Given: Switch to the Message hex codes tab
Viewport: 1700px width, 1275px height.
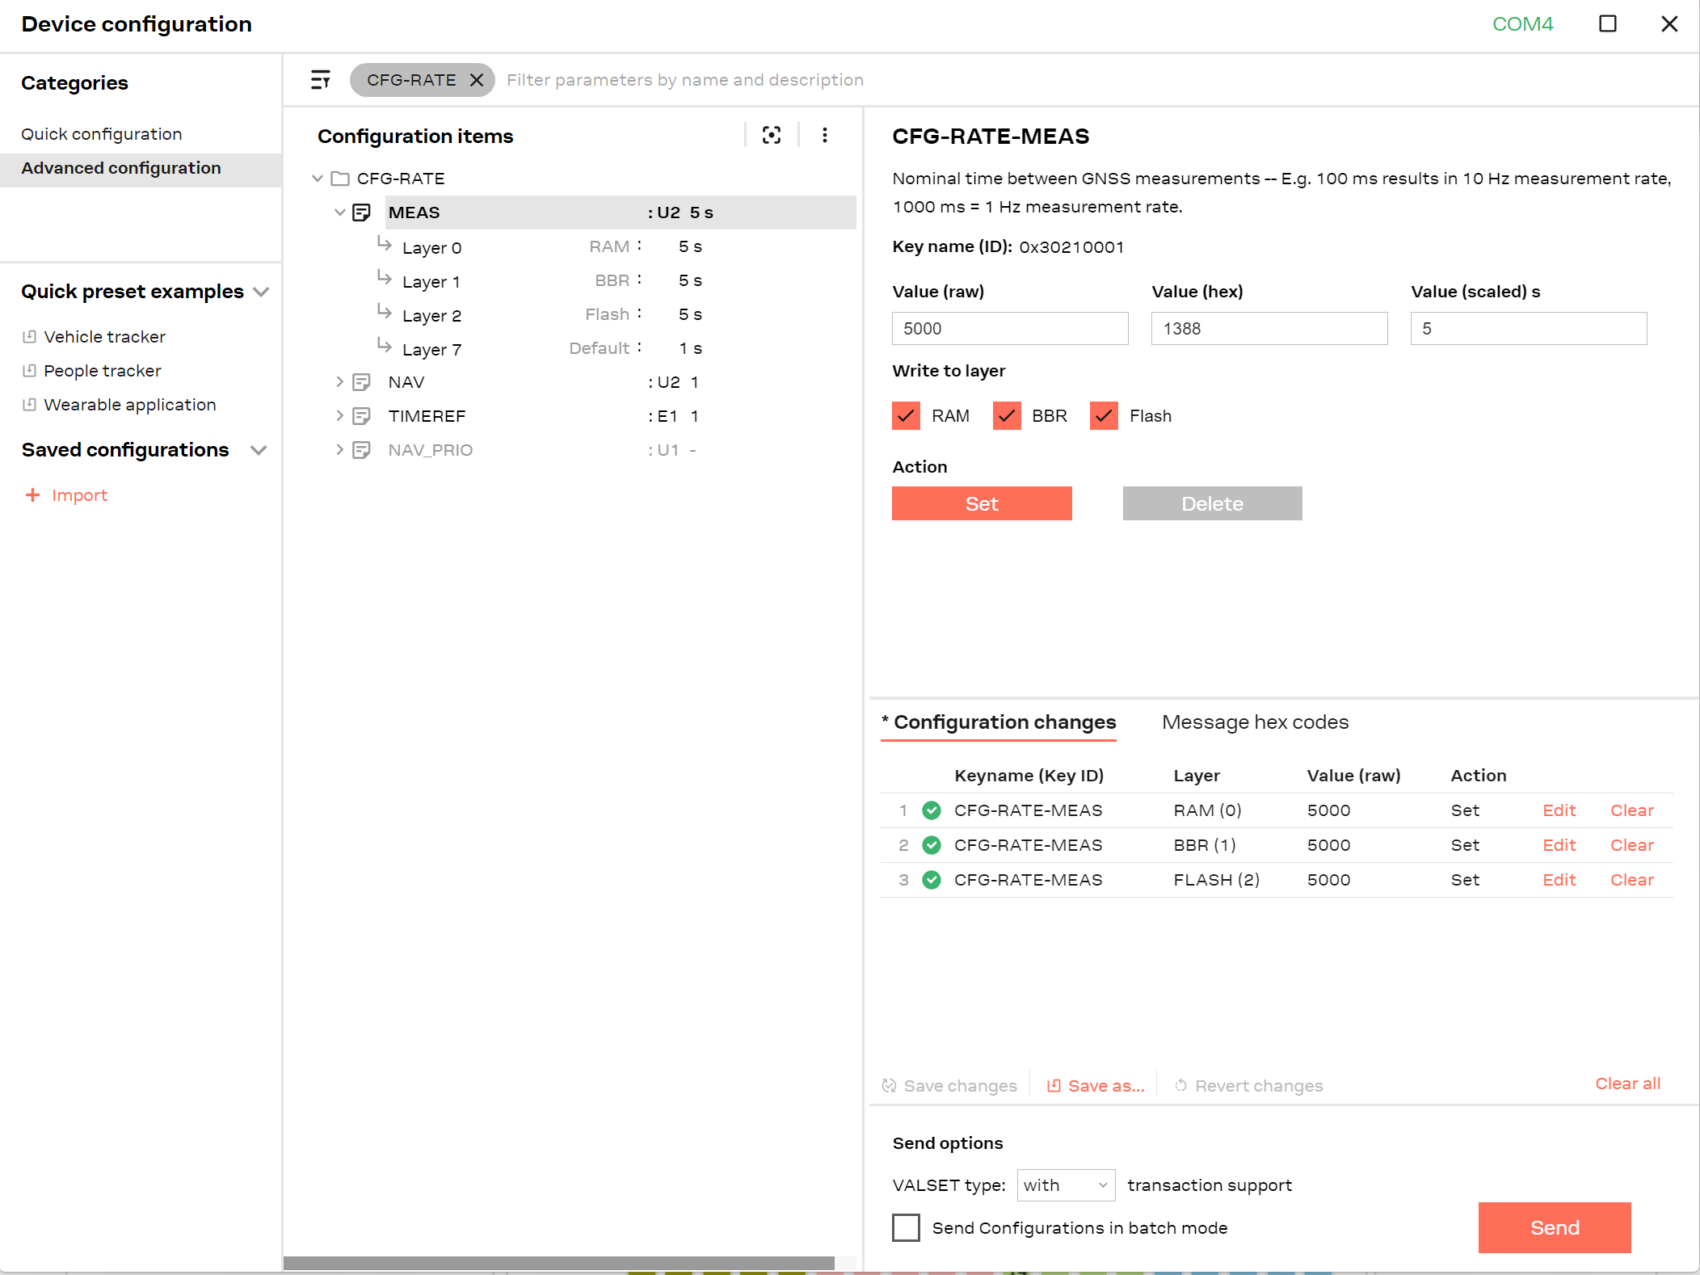Looking at the screenshot, I should [1254, 722].
